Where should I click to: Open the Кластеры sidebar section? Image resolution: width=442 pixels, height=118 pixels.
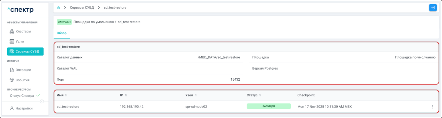(23, 32)
